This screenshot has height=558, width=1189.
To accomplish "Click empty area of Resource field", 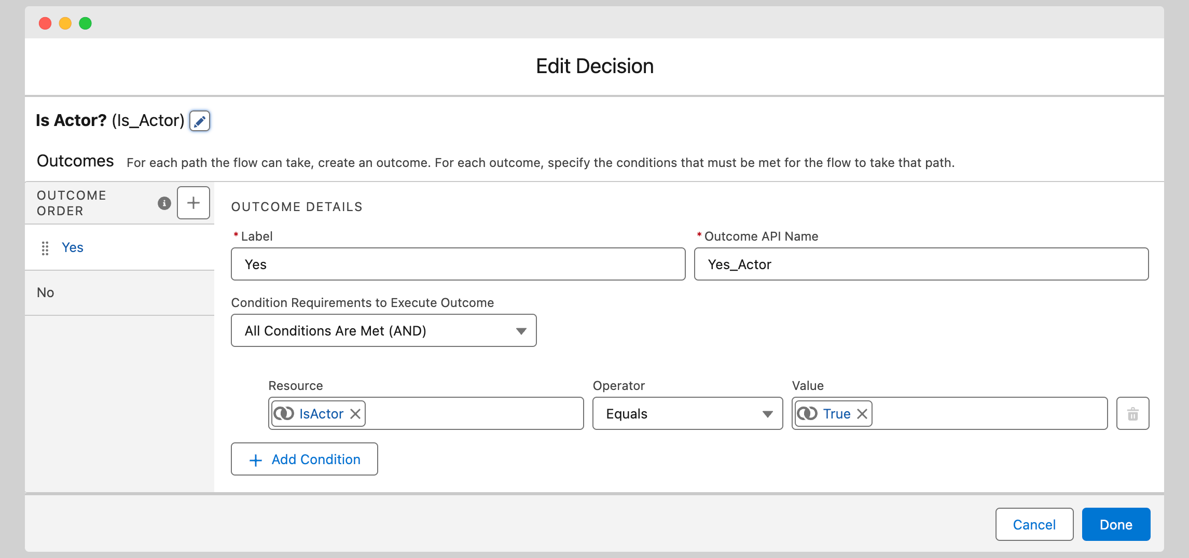I will point(472,414).
